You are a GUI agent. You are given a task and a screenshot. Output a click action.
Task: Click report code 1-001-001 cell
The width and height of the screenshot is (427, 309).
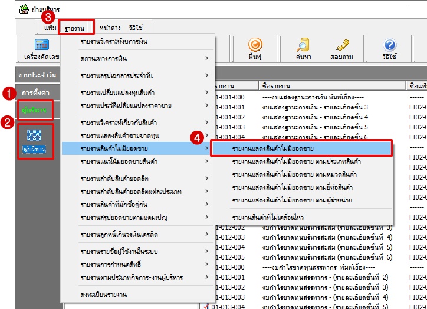point(231,107)
